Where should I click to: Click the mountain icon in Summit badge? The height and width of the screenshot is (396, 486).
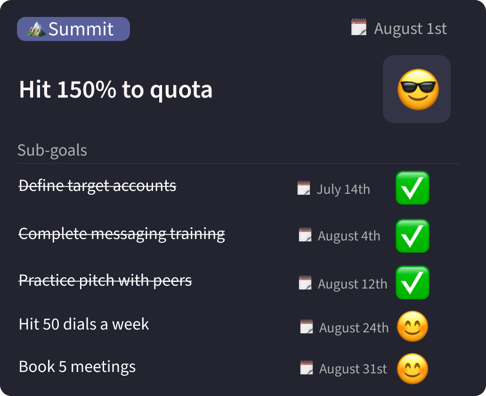tap(36, 29)
